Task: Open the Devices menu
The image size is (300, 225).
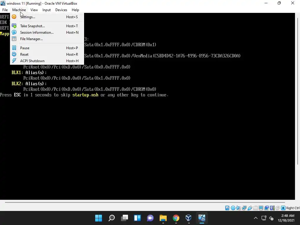Action: (61, 10)
